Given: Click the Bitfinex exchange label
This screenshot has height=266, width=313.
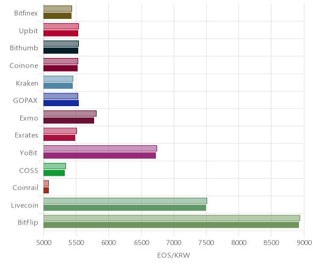Looking at the screenshot, I should (x=26, y=13).
